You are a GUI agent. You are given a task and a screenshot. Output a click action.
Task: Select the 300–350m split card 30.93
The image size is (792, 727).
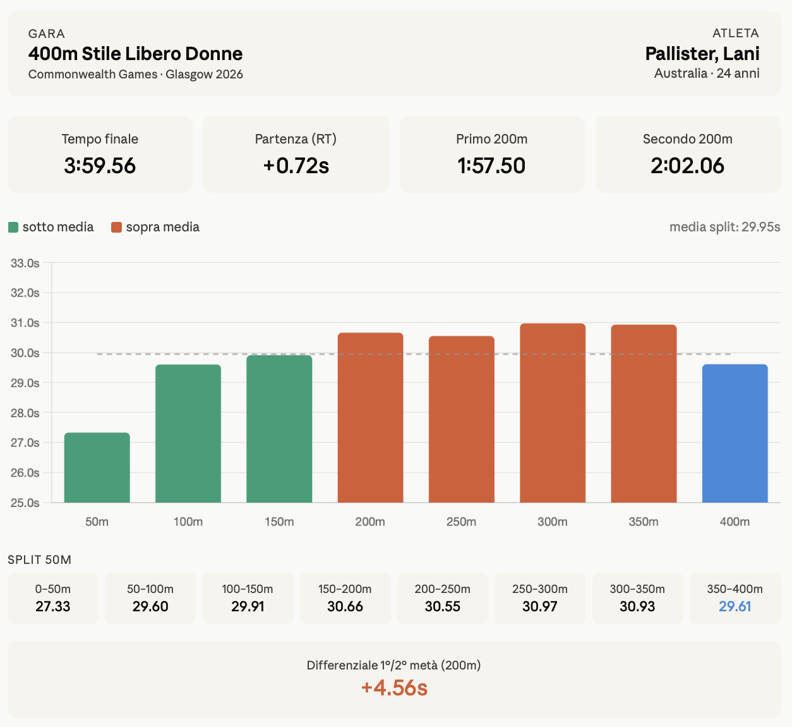637,598
